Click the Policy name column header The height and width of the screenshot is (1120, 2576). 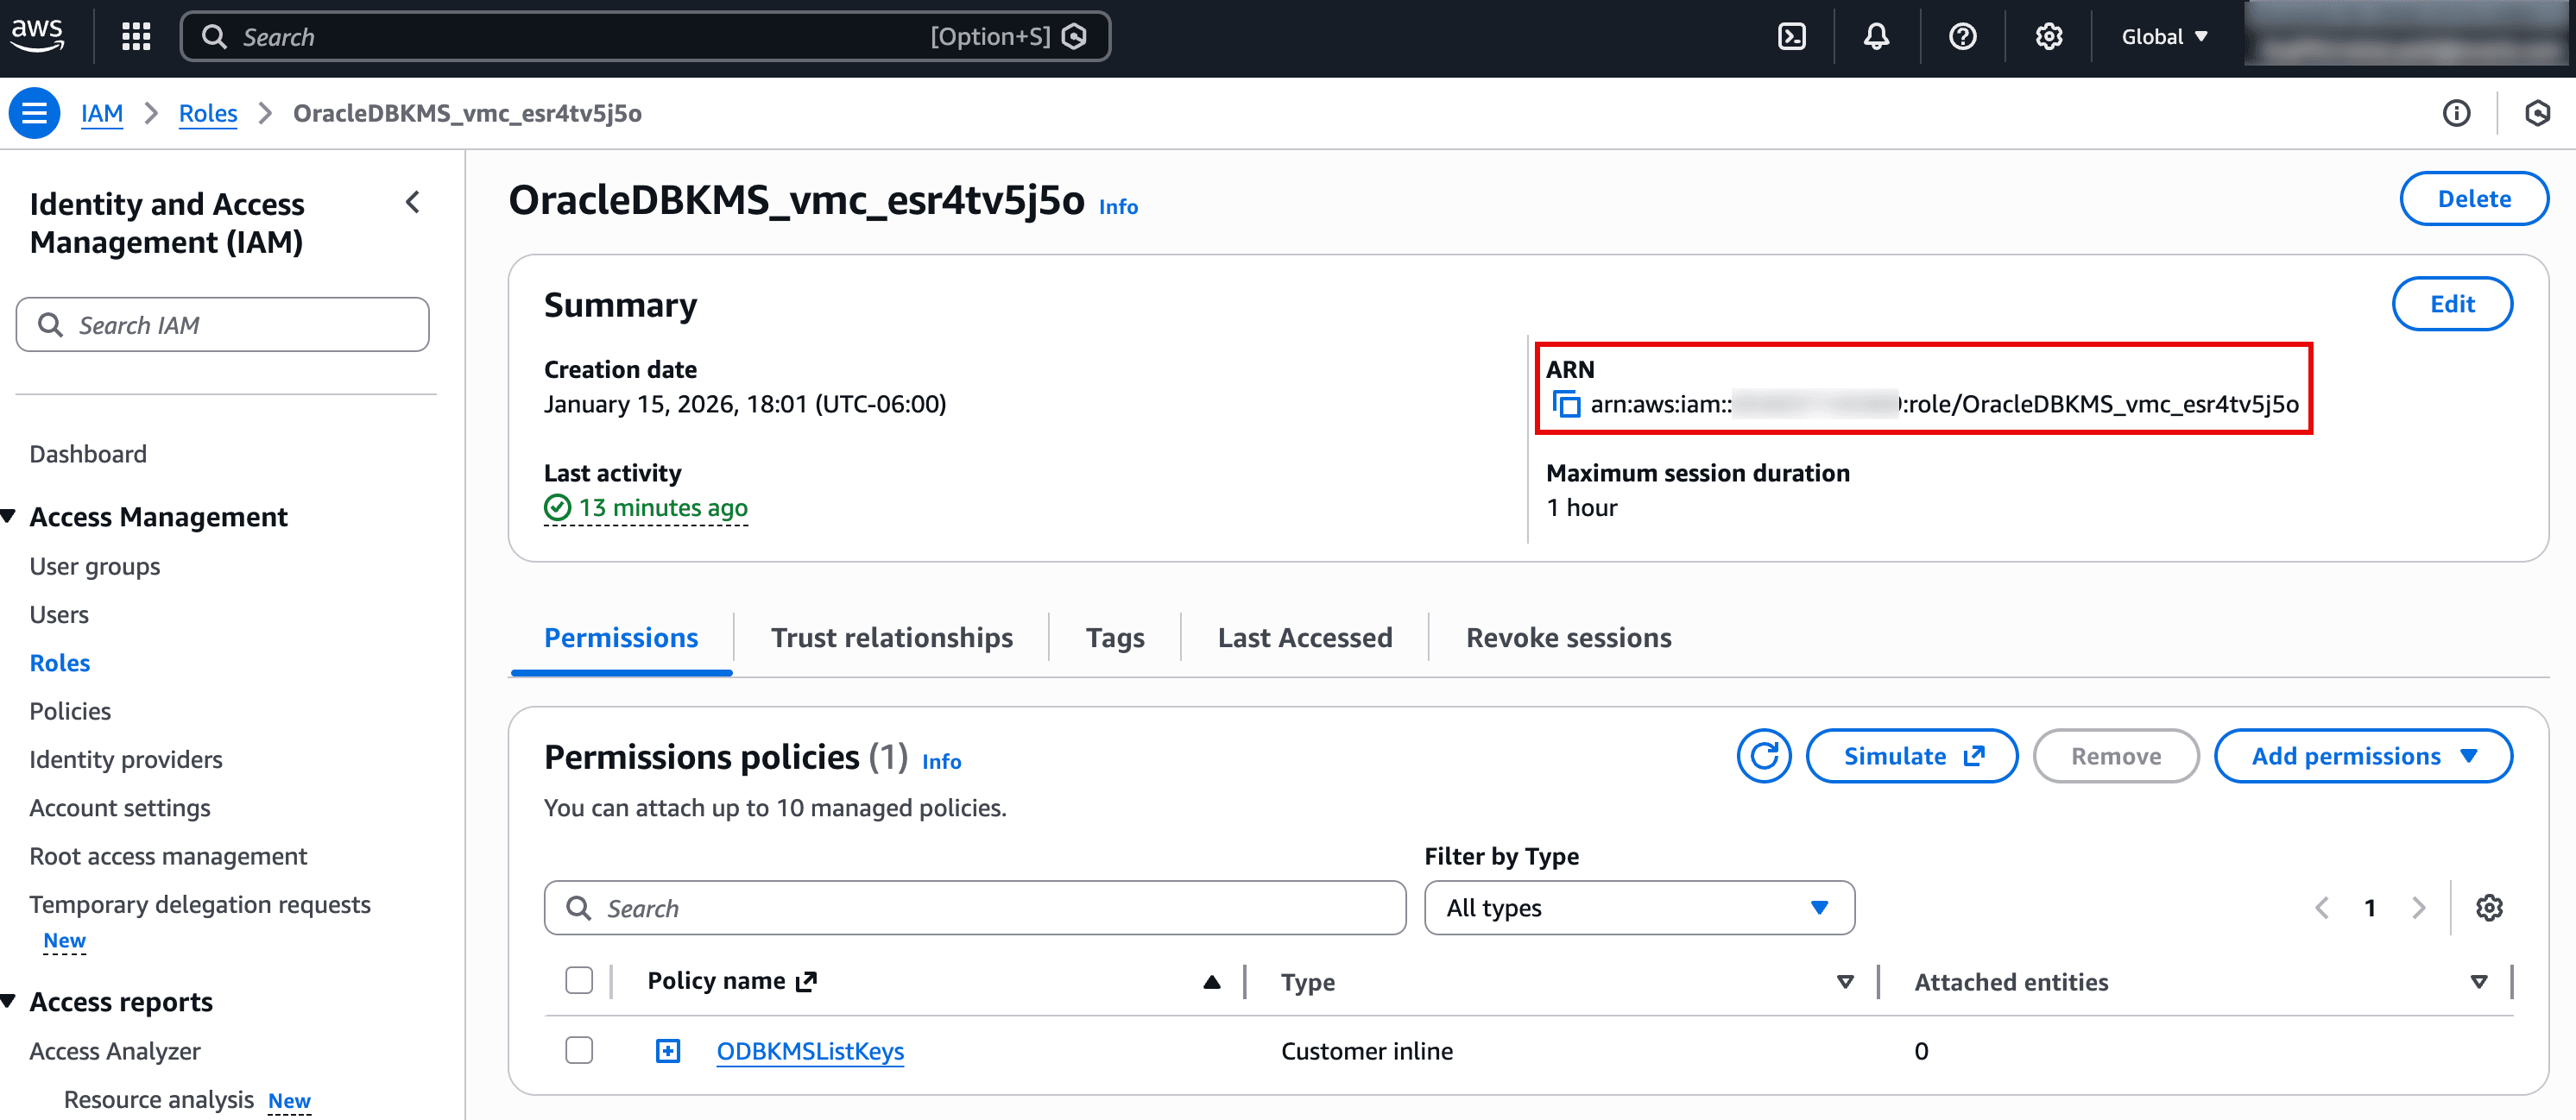[732, 980]
